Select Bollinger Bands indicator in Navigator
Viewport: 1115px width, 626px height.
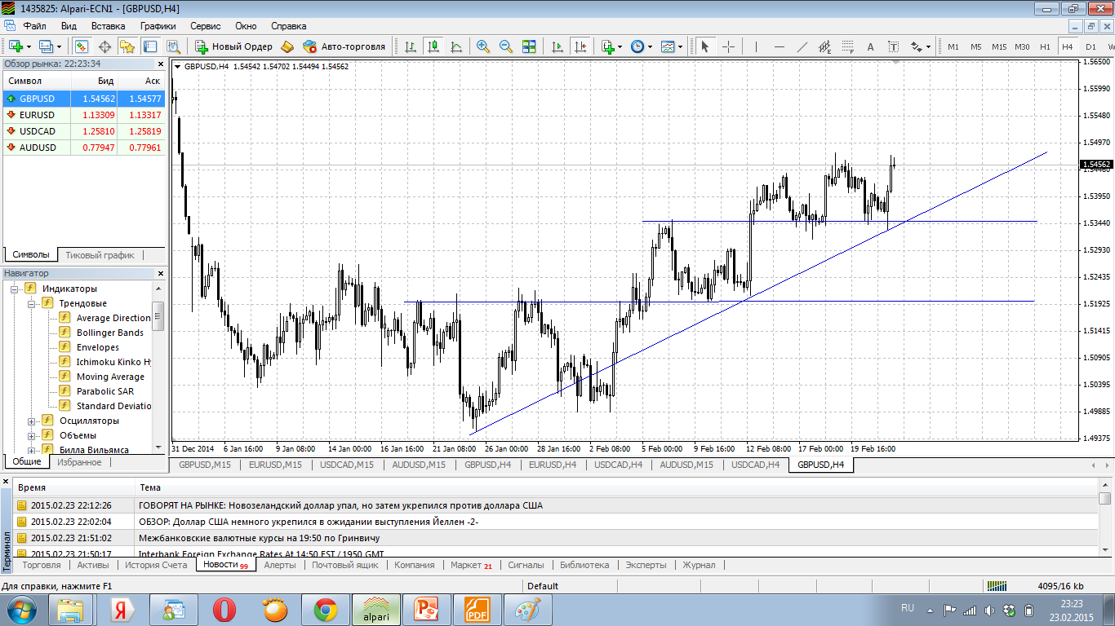pos(110,333)
